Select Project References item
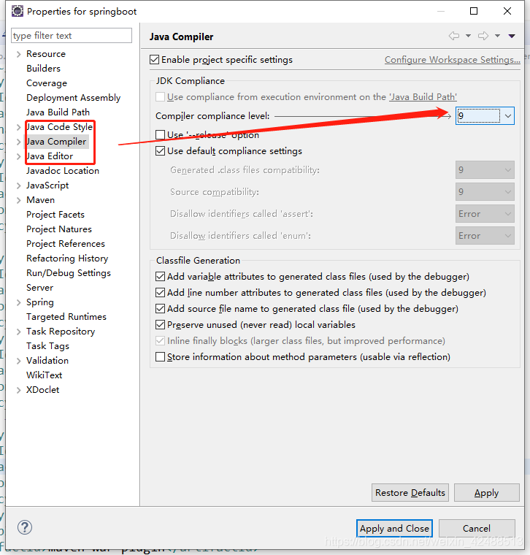The width and height of the screenshot is (530, 555). click(x=66, y=243)
